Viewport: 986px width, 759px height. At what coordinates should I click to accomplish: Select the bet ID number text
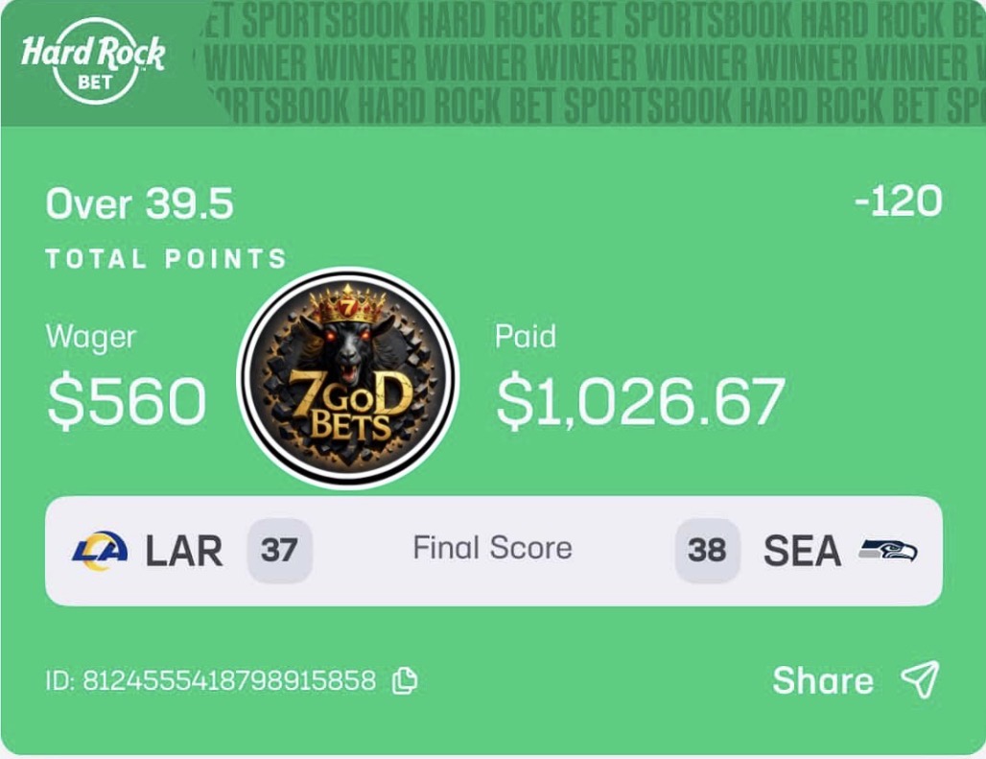pos(228,681)
